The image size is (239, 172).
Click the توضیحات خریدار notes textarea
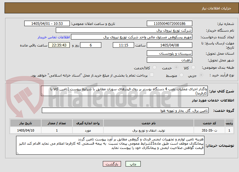110,145
